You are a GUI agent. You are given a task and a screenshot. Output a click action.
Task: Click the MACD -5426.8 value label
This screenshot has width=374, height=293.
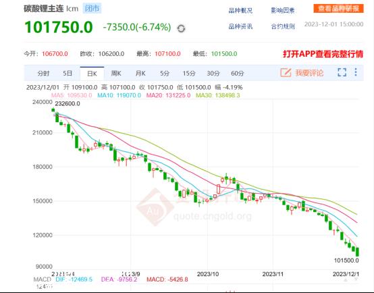point(167,279)
